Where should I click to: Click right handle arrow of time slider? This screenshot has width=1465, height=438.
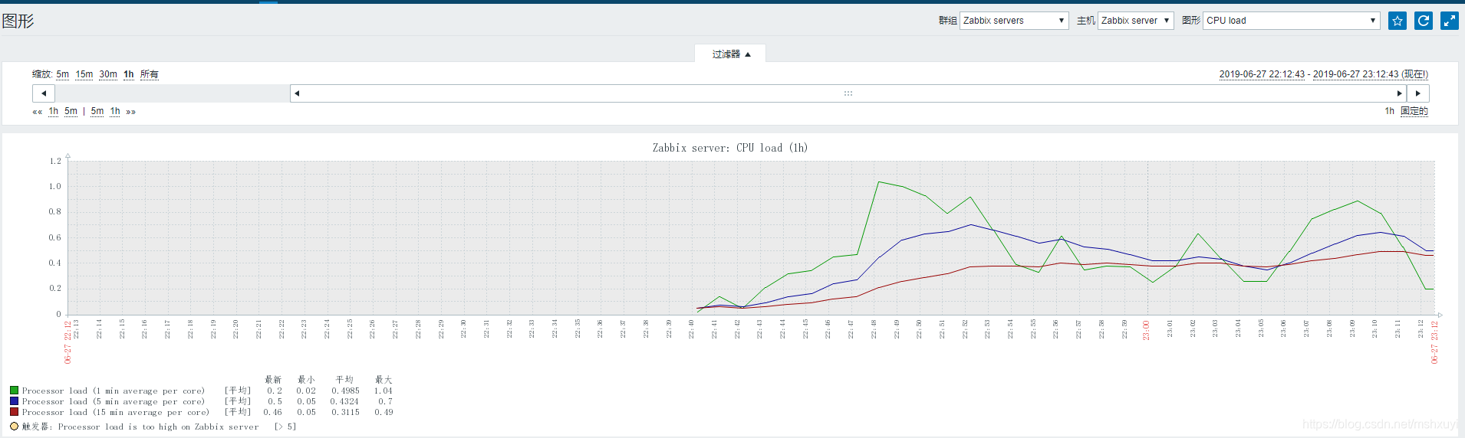(1400, 93)
